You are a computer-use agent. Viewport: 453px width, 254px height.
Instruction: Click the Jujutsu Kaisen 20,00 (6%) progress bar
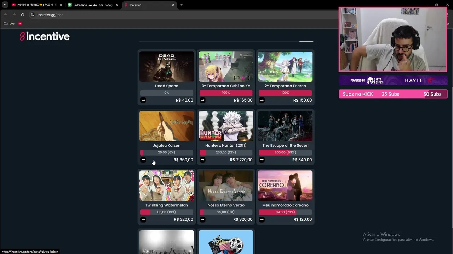coord(167,152)
